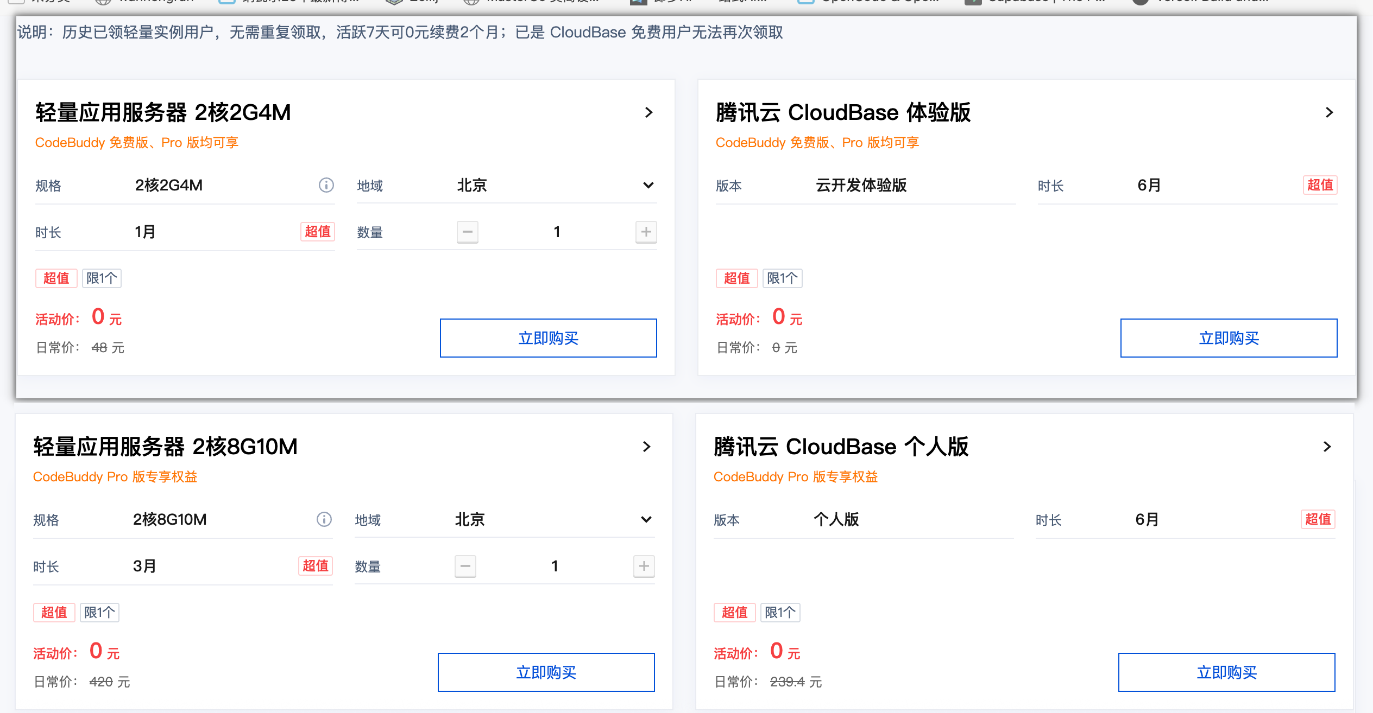1373x713 pixels.
Task: Open chevron arrow on CloudBase 体验版 card
Action: pyautogui.click(x=1329, y=112)
